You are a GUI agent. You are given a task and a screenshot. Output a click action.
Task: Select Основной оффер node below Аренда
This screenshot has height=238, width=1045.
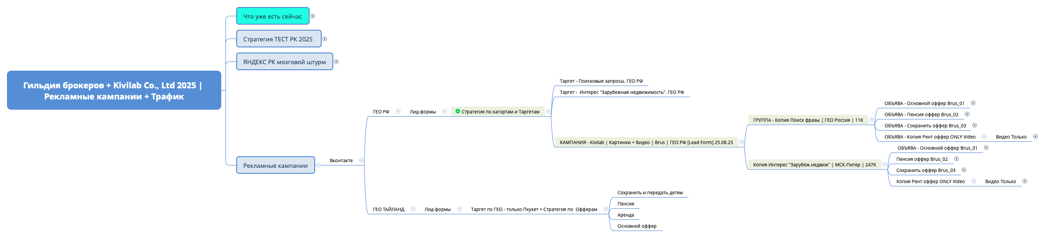coord(637,226)
